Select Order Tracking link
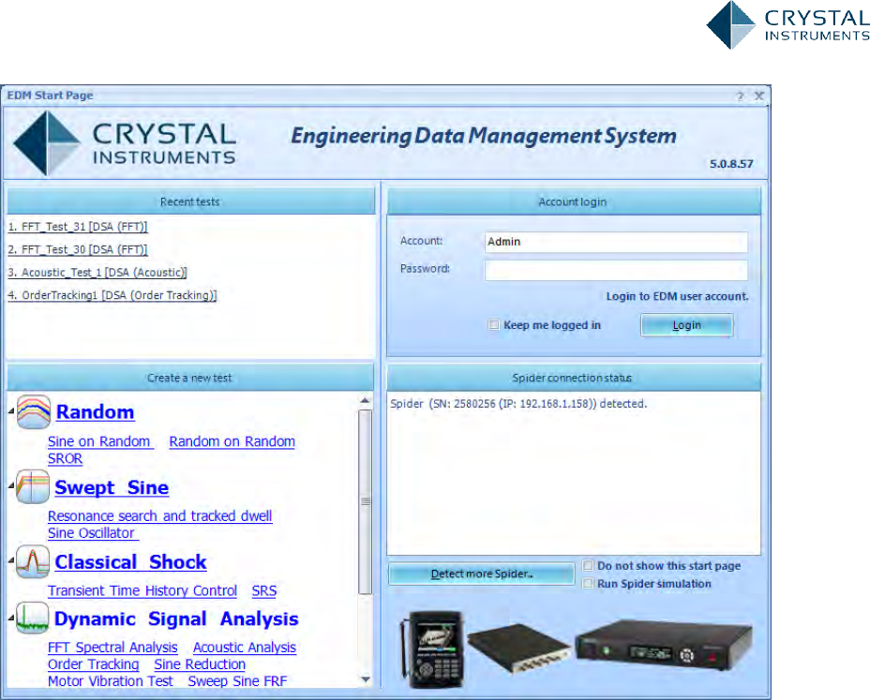This screenshot has height=700, width=870. (x=93, y=664)
